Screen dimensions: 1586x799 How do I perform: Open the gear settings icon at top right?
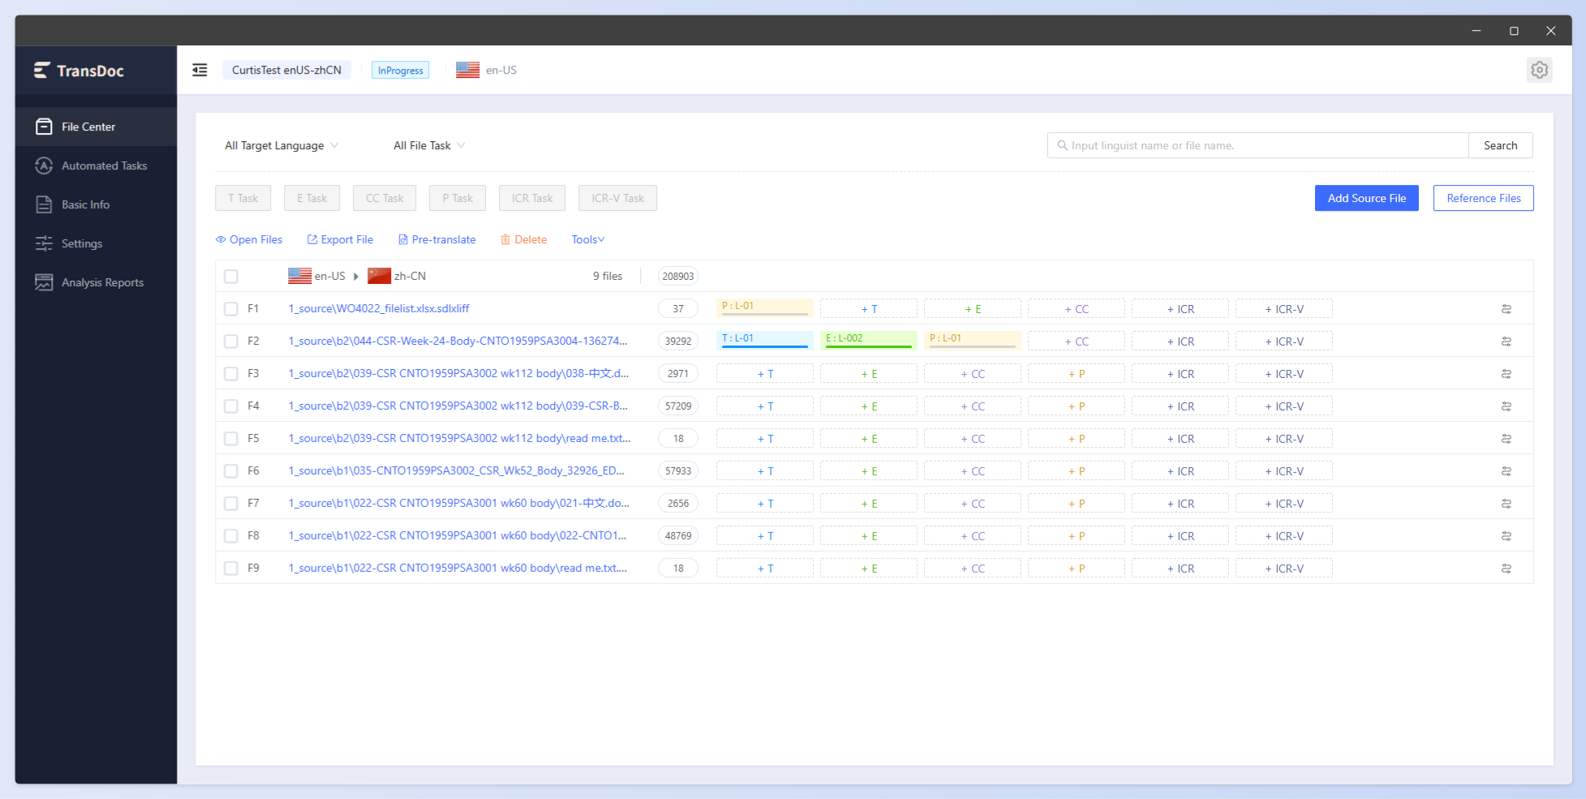click(x=1539, y=70)
